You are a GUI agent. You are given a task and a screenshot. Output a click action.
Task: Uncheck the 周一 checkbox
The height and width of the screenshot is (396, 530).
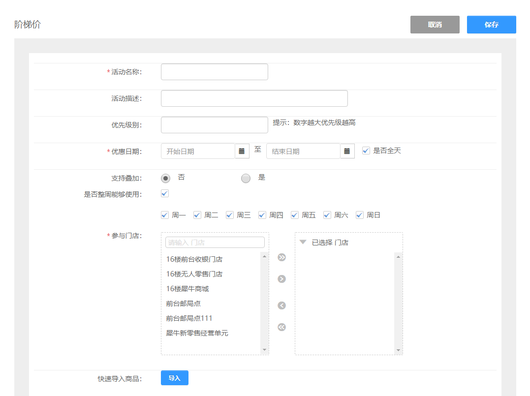coord(165,215)
